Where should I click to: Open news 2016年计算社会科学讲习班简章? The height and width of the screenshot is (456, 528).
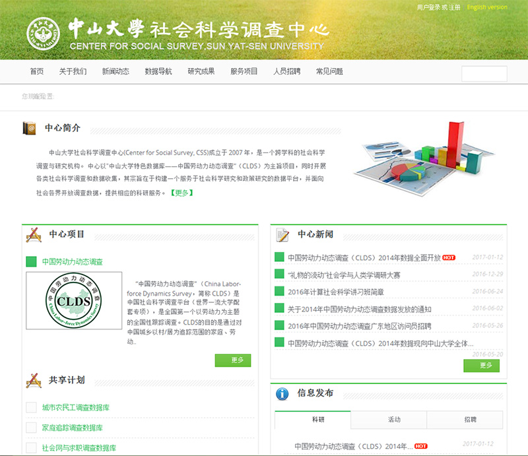[x=336, y=292]
